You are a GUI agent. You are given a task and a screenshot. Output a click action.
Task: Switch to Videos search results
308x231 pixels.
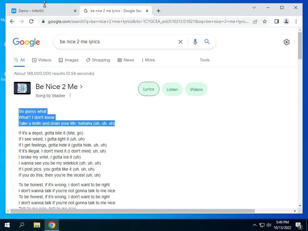coord(42,60)
